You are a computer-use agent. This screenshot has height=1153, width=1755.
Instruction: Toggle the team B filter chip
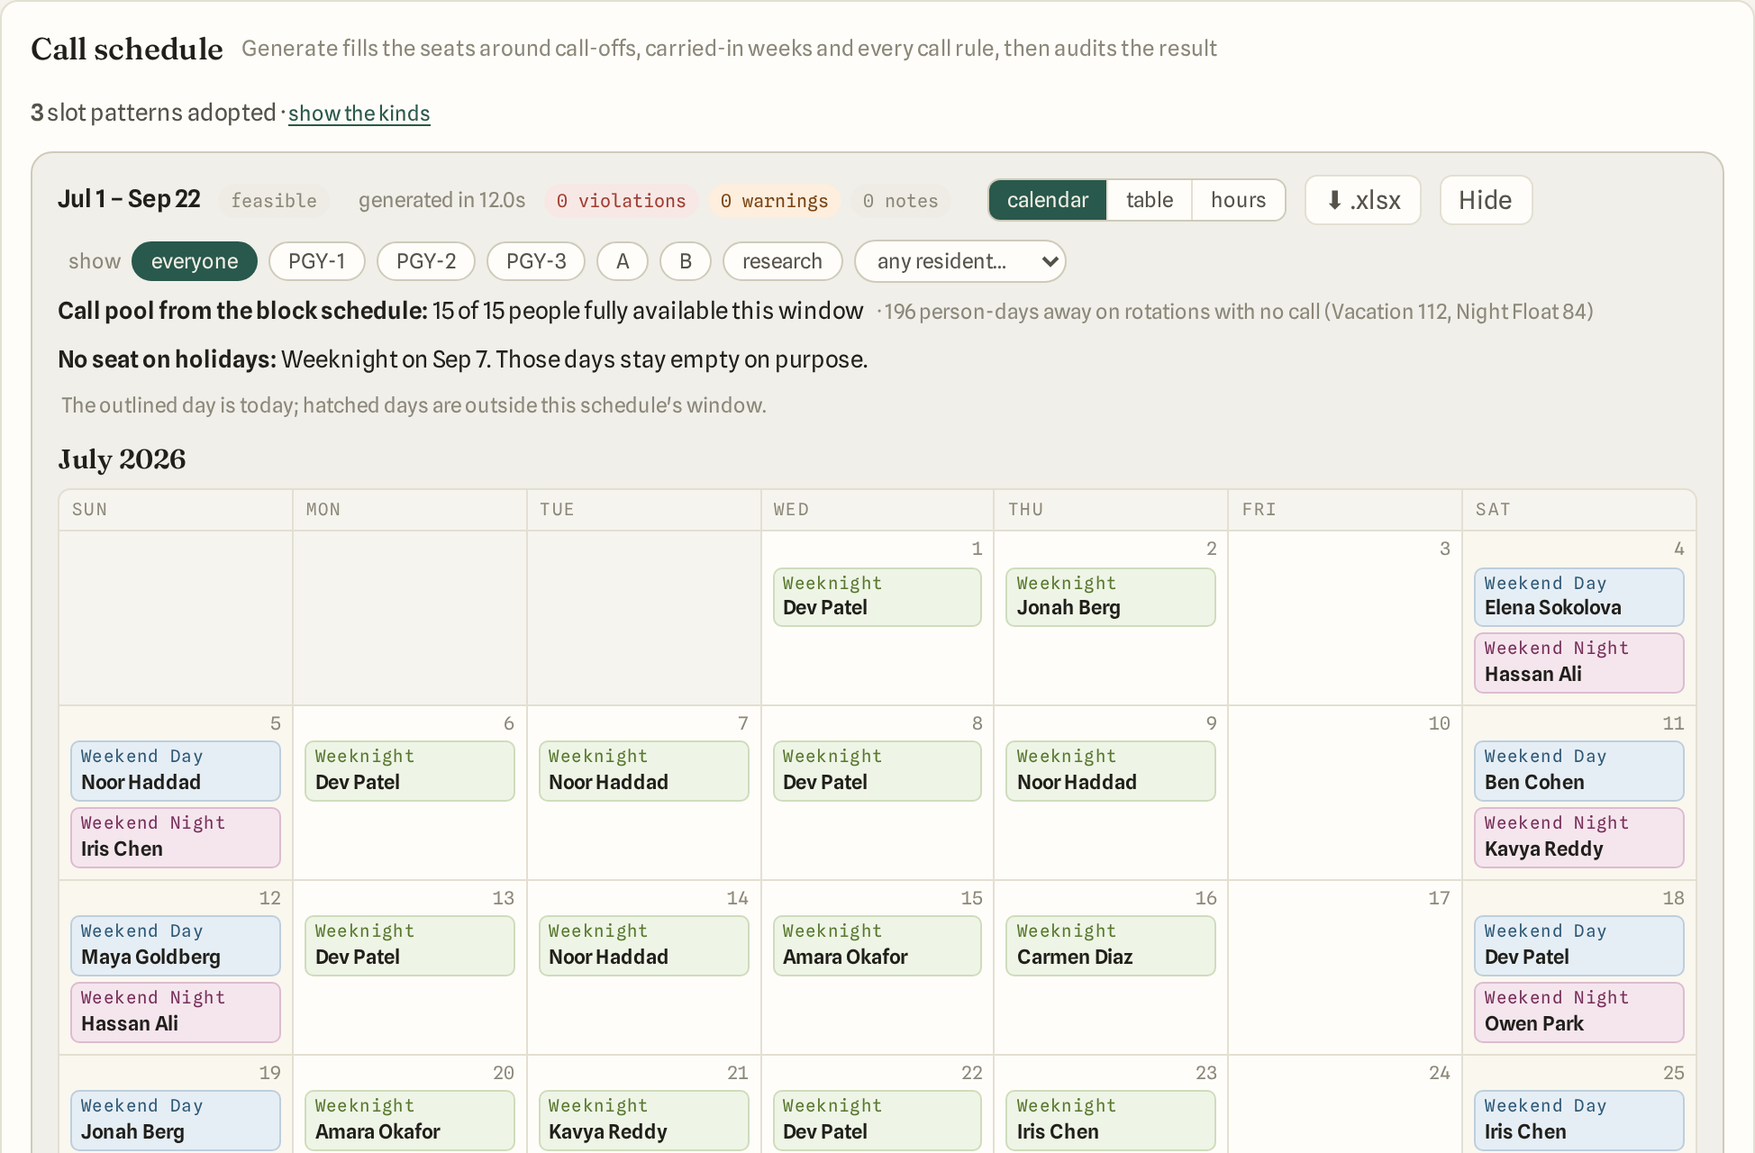pyautogui.click(x=686, y=261)
